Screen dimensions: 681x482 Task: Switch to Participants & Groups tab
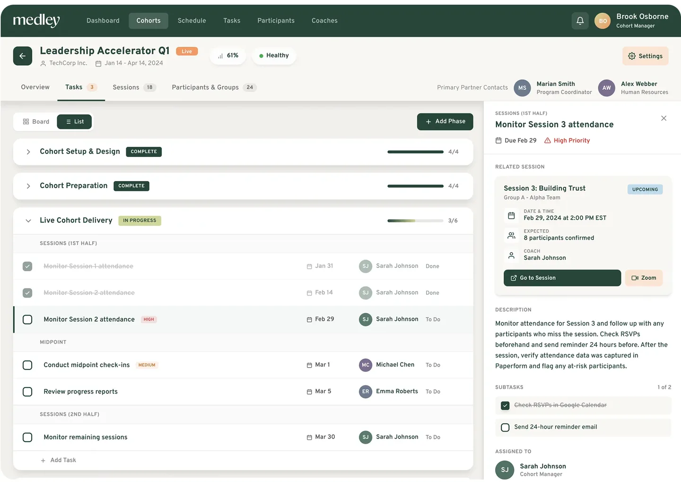[x=214, y=87]
